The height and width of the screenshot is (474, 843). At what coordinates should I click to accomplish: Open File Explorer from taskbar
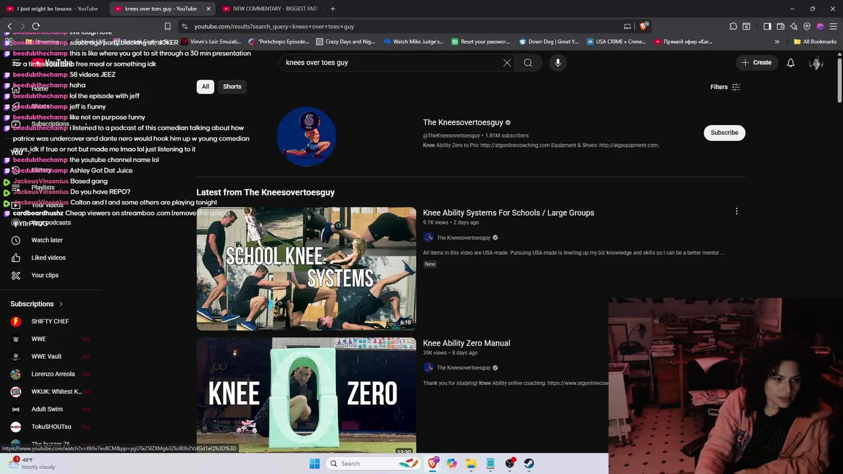(x=471, y=463)
